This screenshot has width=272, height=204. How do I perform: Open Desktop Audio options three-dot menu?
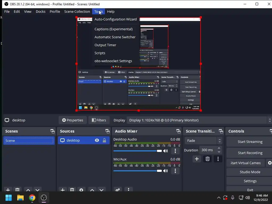(x=175, y=151)
